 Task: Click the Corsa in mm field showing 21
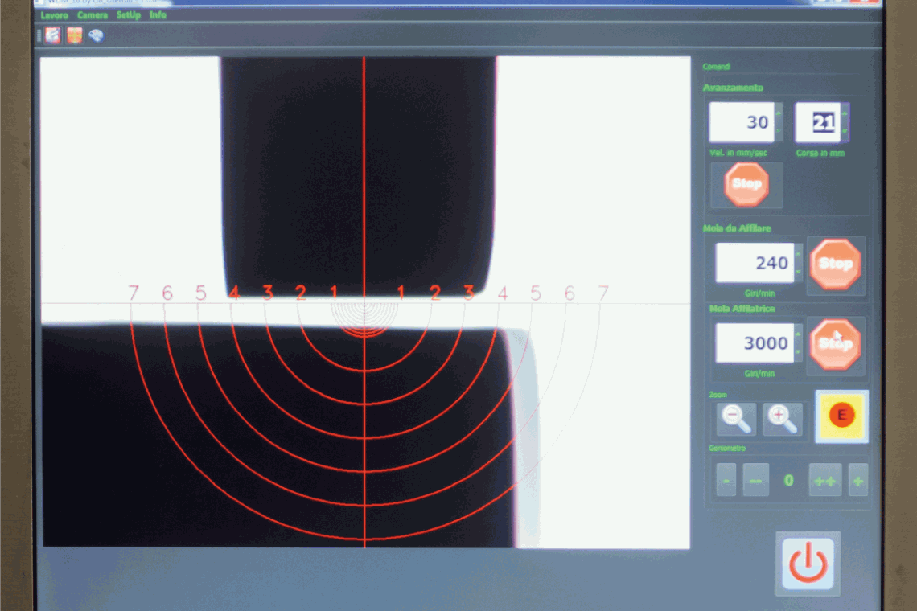tap(817, 122)
